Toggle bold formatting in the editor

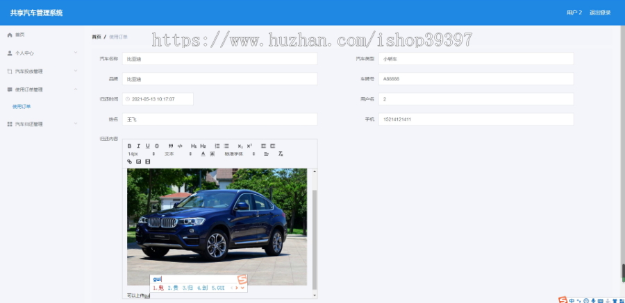[130, 146]
